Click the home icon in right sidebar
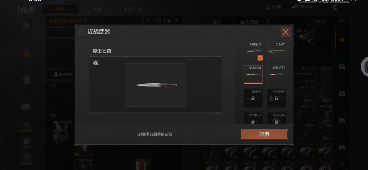368x170 pixels. coord(342,40)
